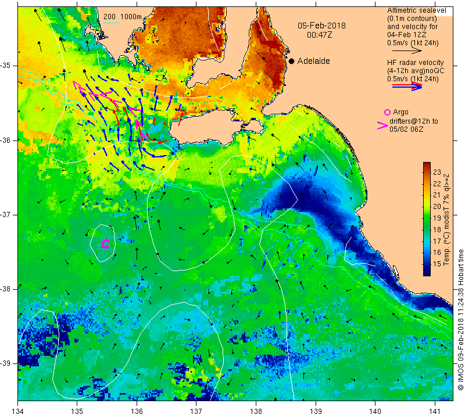Click the 'HF radar velocity' legend heading
Image resolution: width=465 pixels, height=418 pixels.
[415, 63]
